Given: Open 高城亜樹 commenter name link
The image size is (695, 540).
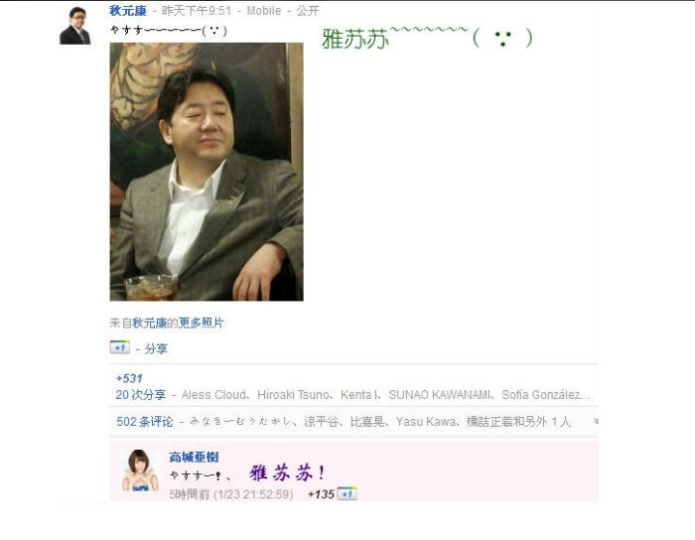Looking at the screenshot, I should [194, 457].
